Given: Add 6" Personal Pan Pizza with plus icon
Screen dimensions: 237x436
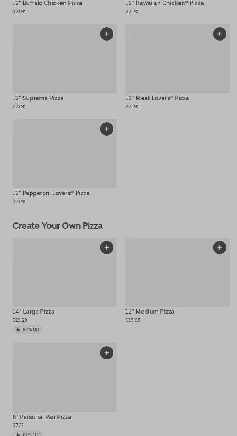Looking at the screenshot, I should (x=107, y=353).
